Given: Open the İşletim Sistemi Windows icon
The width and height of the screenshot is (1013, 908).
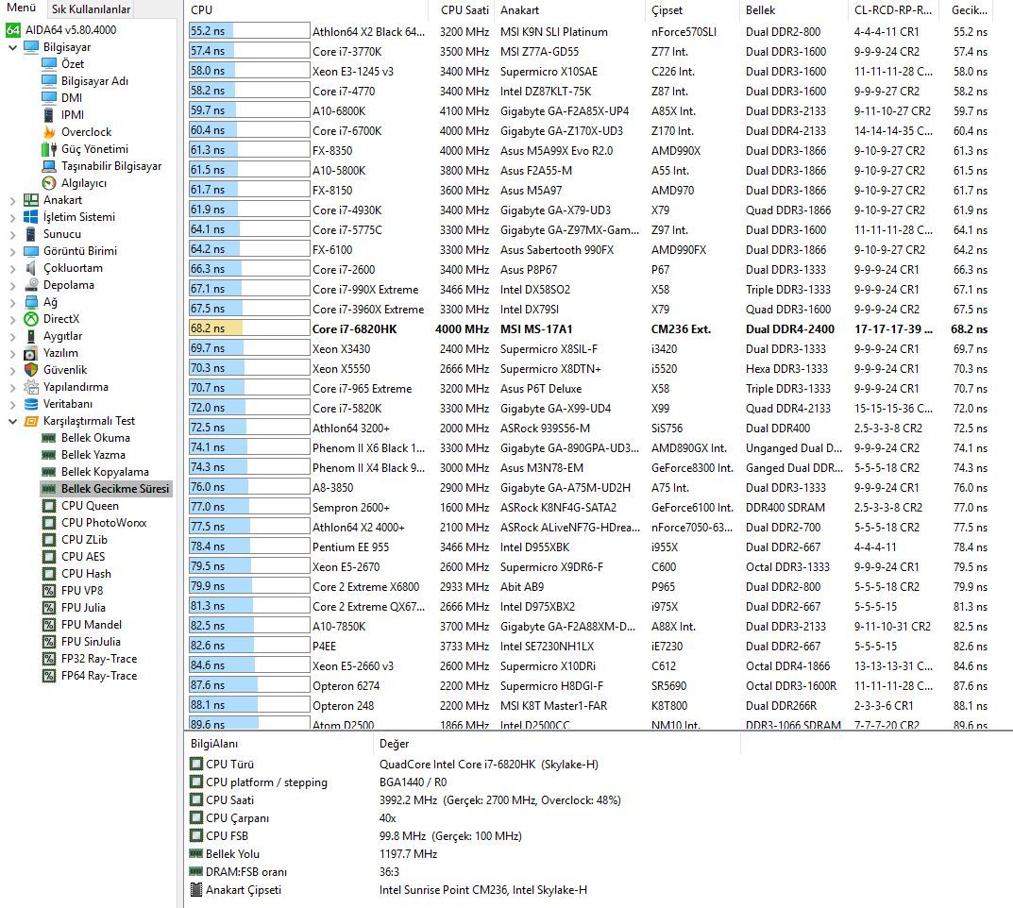Looking at the screenshot, I should click(31, 217).
